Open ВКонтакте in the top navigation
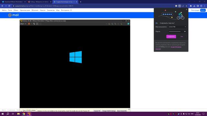 (35, 10)
